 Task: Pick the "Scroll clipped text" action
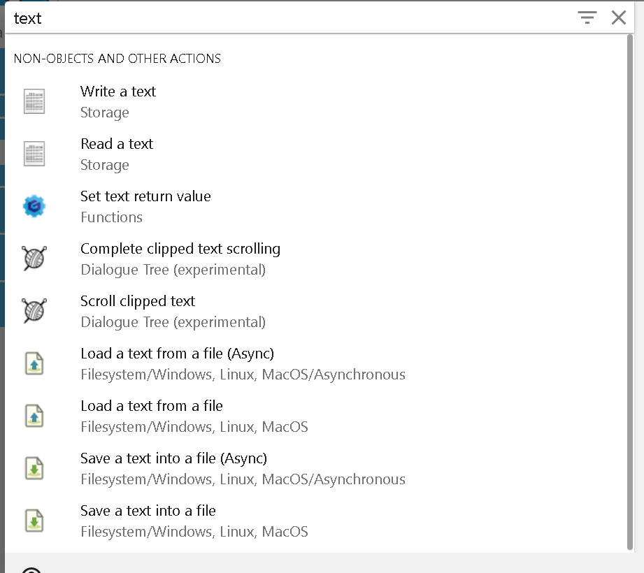point(316,311)
